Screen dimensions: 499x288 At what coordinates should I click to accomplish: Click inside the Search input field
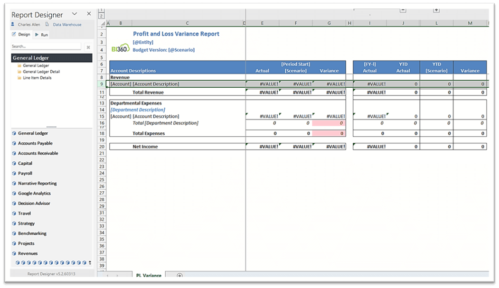(46, 46)
